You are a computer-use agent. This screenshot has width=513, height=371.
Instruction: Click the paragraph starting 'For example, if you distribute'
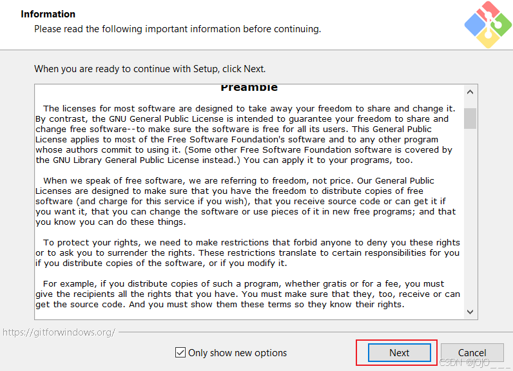(247, 294)
